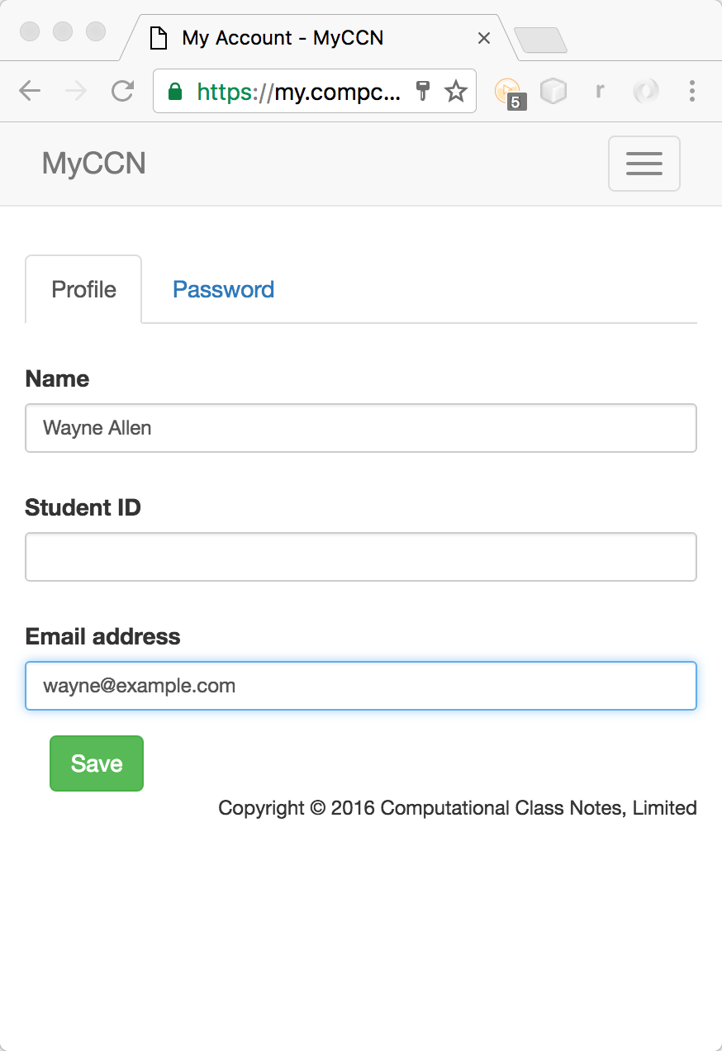Click the browser back arrow

(x=30, y=91)
